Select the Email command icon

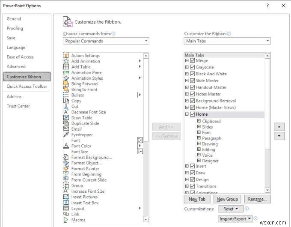point(66,129)
